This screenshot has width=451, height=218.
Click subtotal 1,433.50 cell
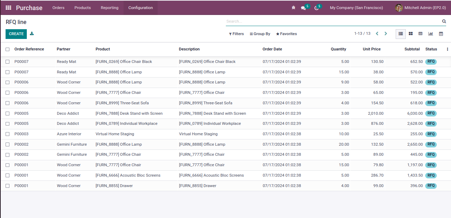coord(415,175)
